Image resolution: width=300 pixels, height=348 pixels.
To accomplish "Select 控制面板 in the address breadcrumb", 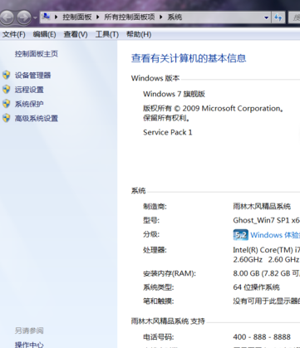I will pyautogui.click(x=77, y=17).
